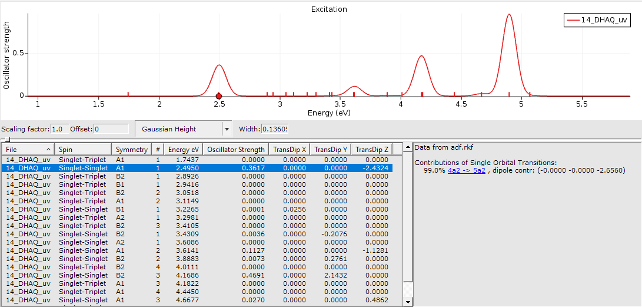Click the excitation stick at 1.74 eV
Screen dimensions: 642x307
point(128,94)
